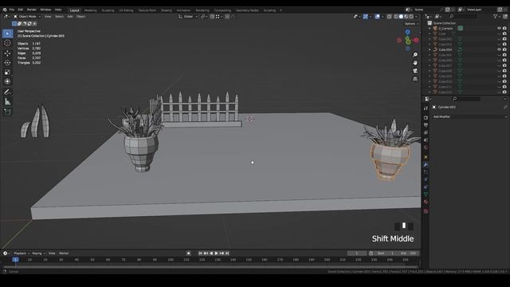
Task: Open the Object Data properties green triangle tab
Action: (426, 194)
